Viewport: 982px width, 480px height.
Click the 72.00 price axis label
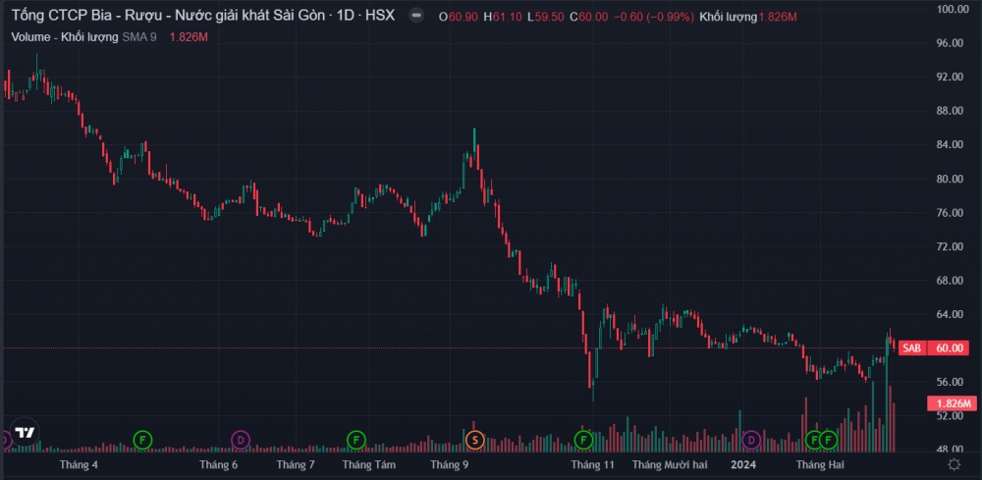[x=949, y=246]
